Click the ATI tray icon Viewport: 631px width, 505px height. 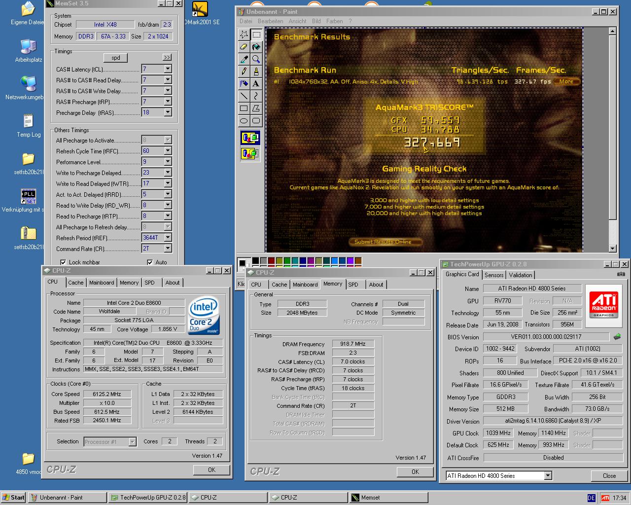(x=605, y=498)
